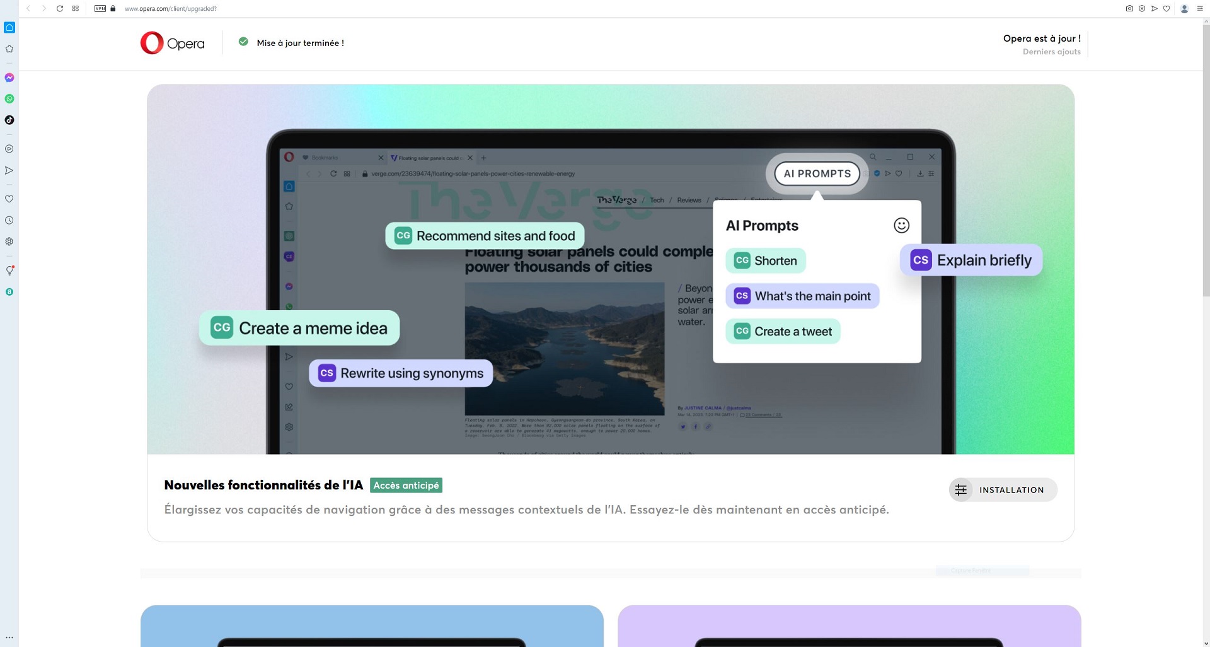This screenshot has height=647, width=1210.
Task: Take a snapshot with the camera icon
Action: coord(1129,8)
